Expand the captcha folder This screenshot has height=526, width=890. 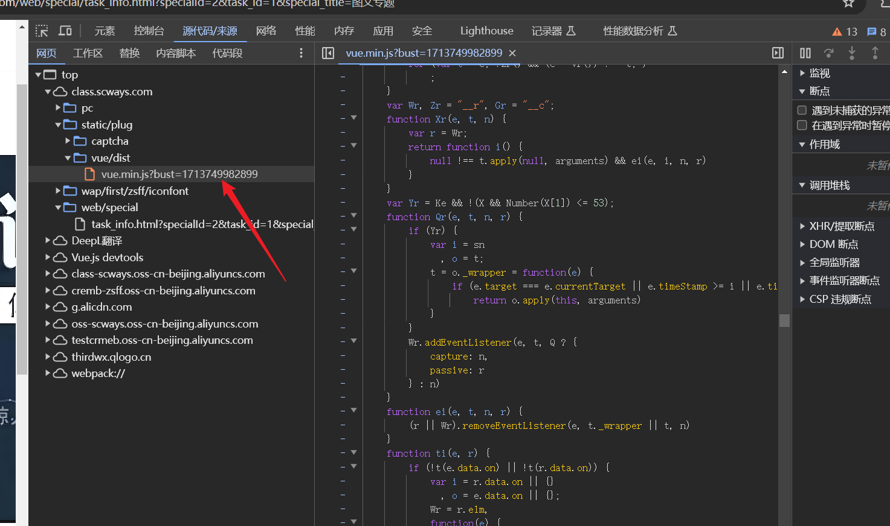68,141
